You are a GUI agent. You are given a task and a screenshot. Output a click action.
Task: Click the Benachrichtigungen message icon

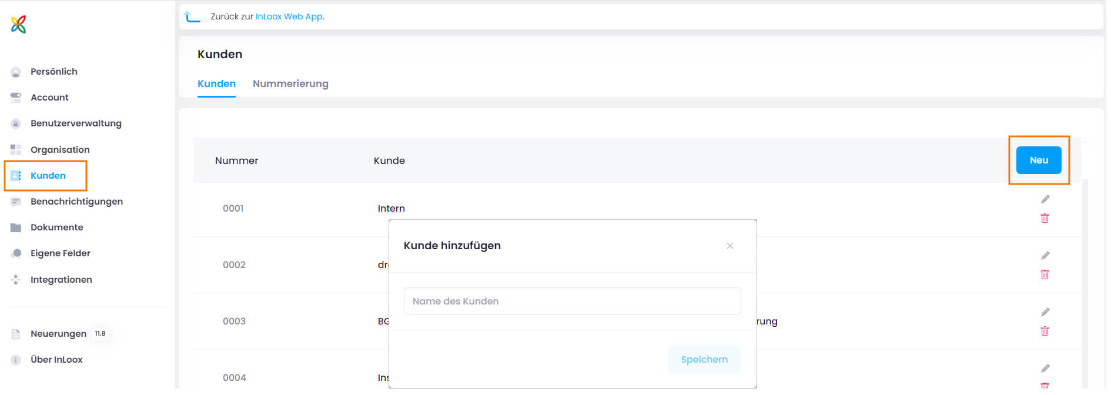coord(16,202)
